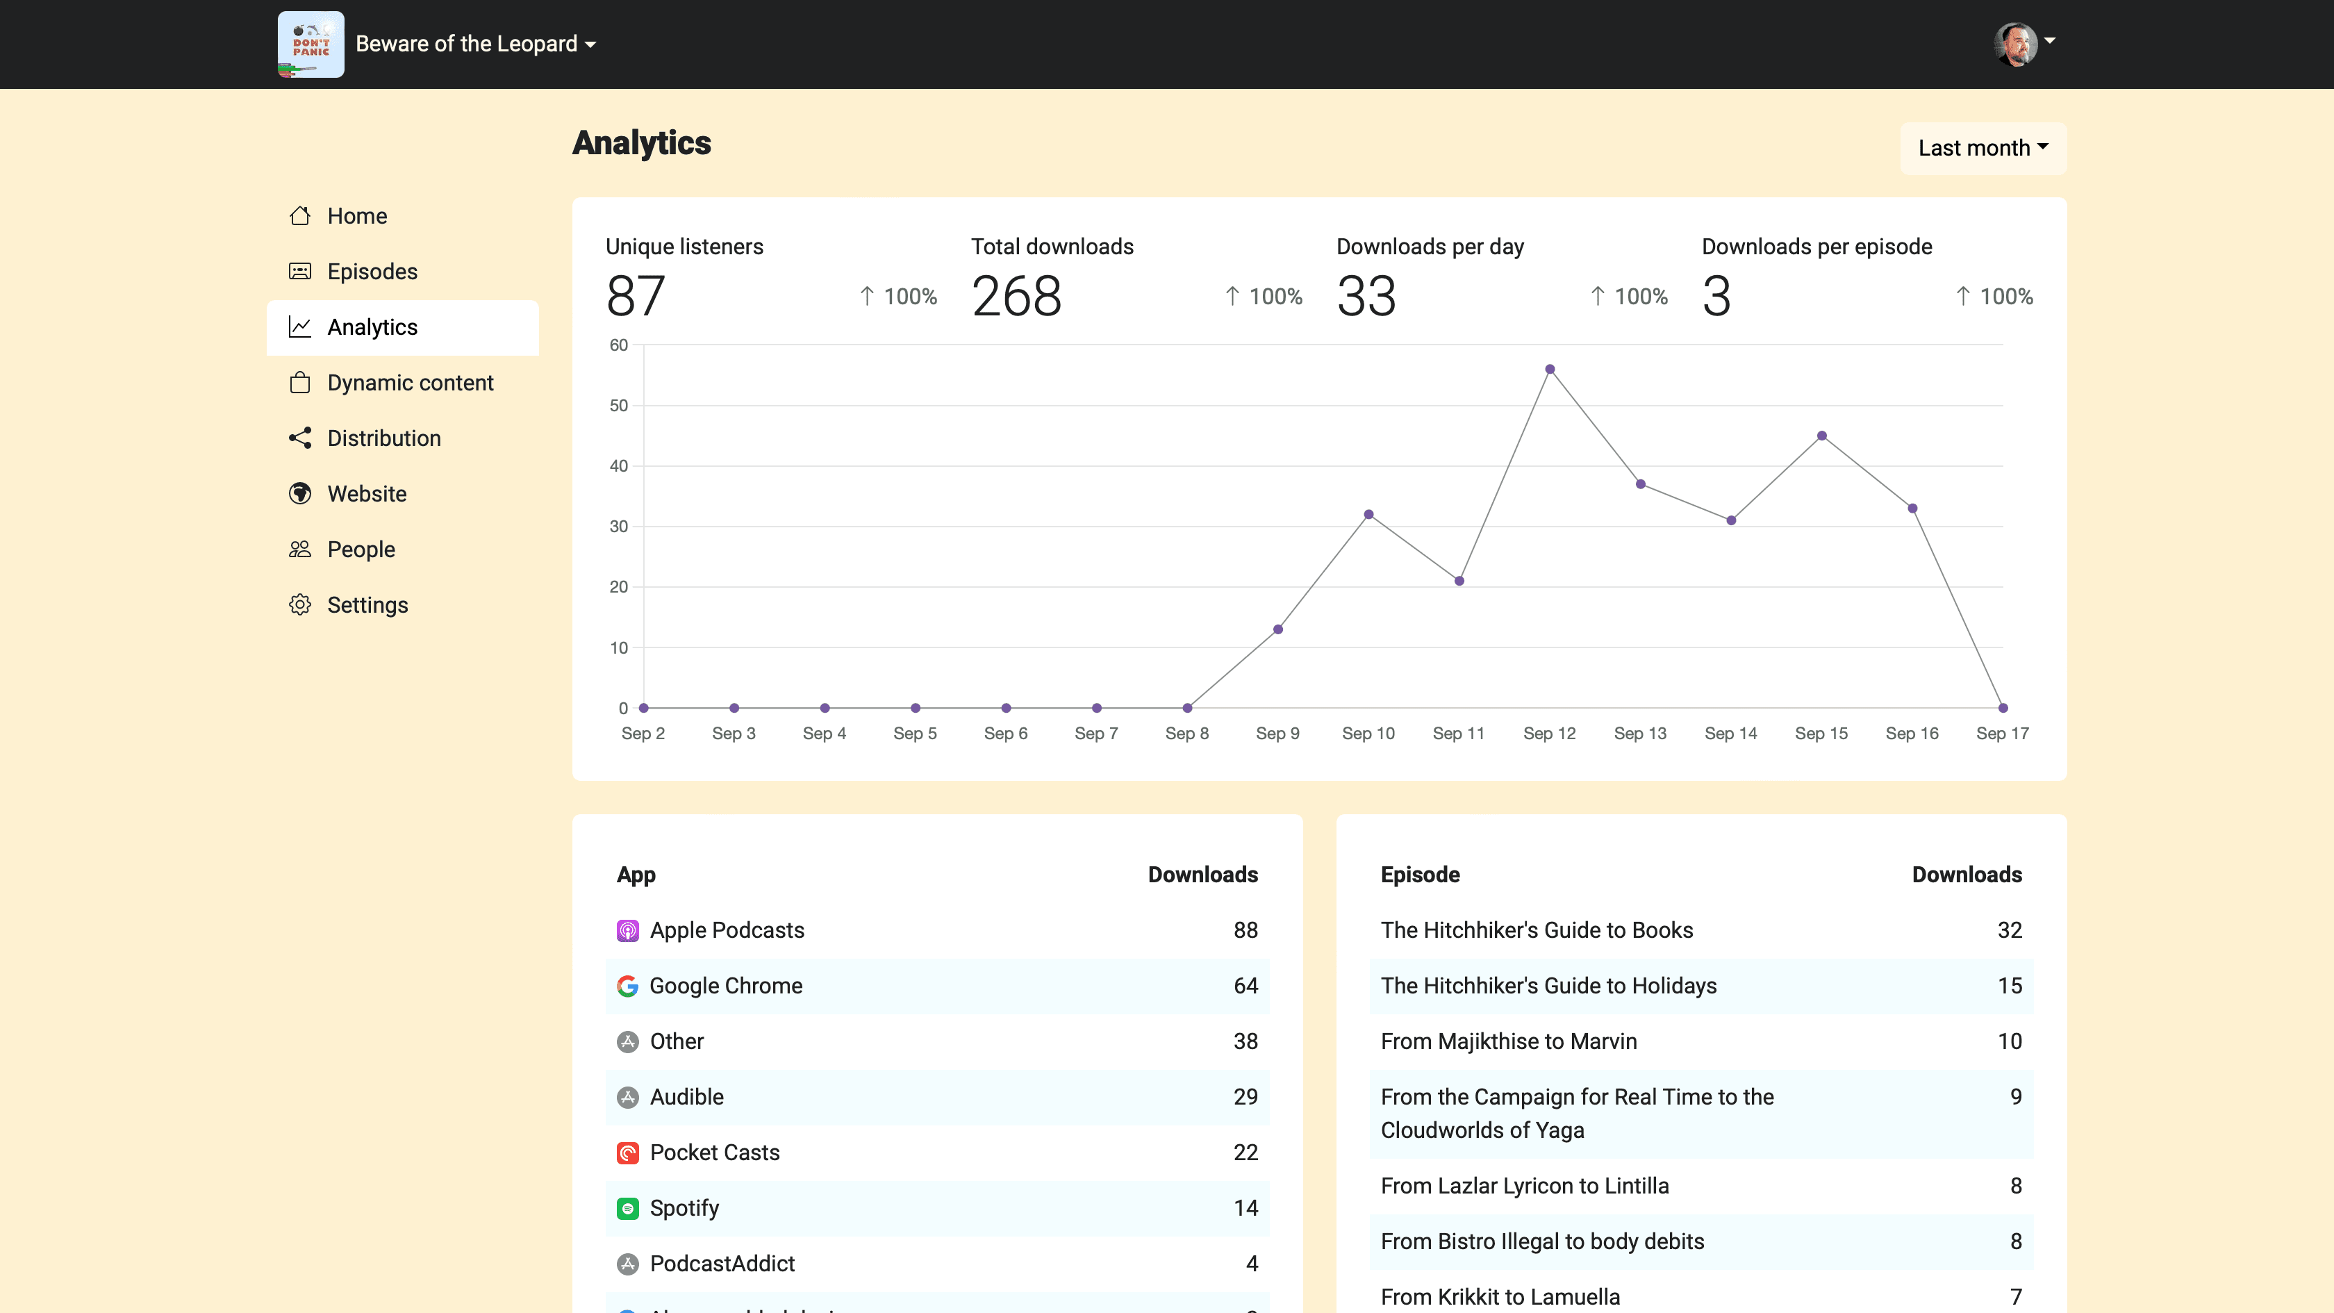Image resolution: width=2334 pixels, height=1313 pixels.
Task: Click the Distribution share icon
Action: [300, 438]
